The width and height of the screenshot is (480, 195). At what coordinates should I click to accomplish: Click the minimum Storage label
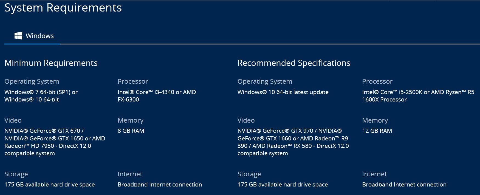16,174
